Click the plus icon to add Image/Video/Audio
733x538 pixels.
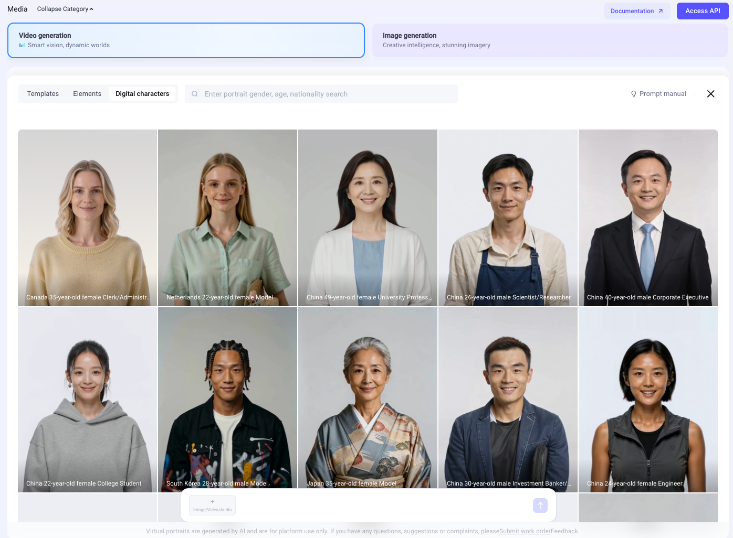click(212, 502)
